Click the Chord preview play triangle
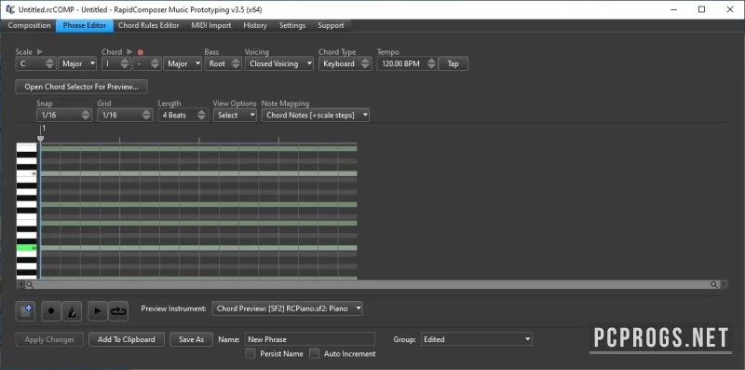745x370 pixels. [129, 52]
